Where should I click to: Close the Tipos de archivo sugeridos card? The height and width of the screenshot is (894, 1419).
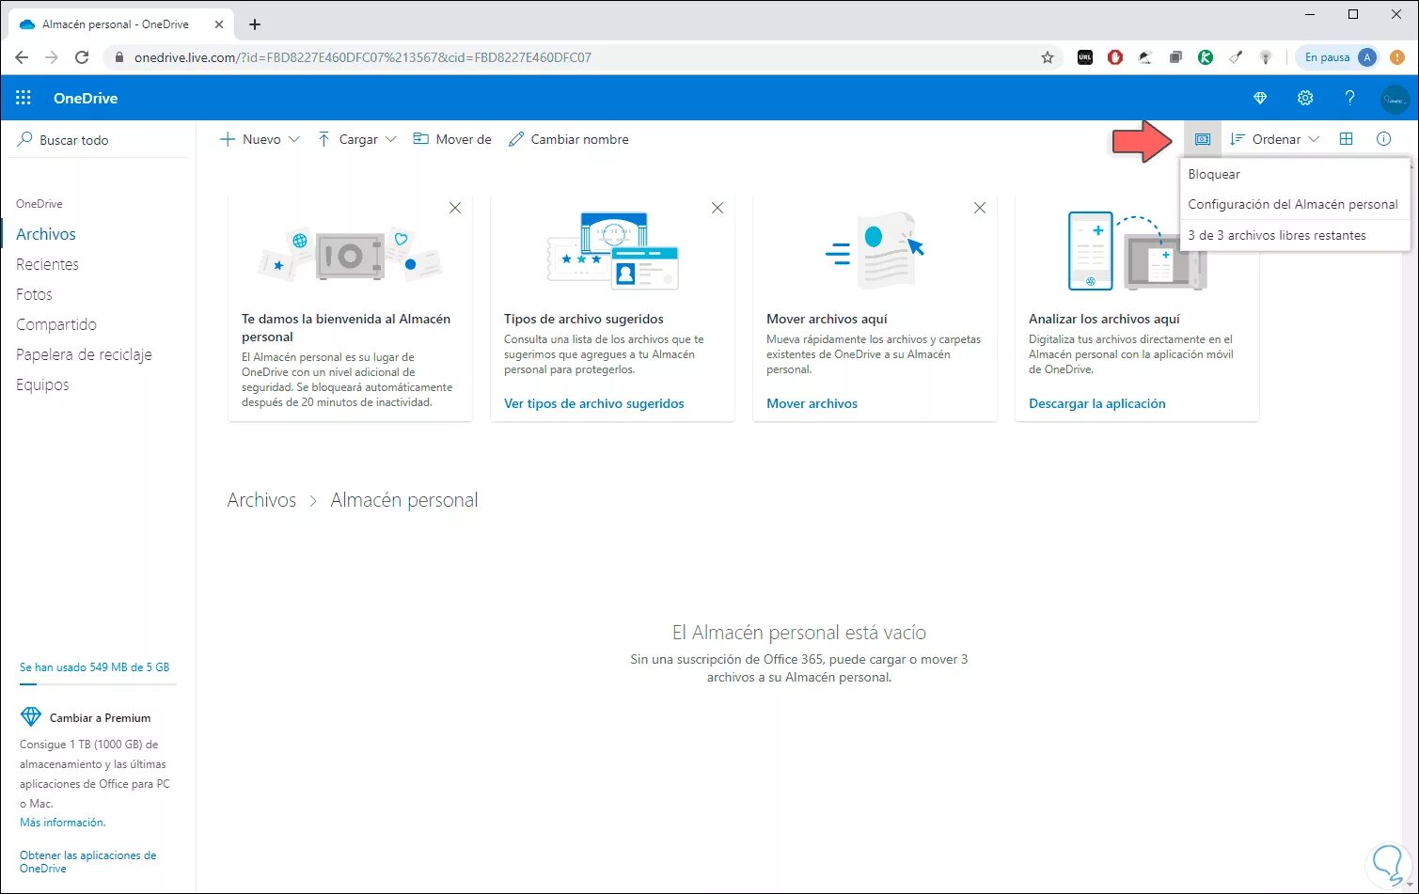717,208
